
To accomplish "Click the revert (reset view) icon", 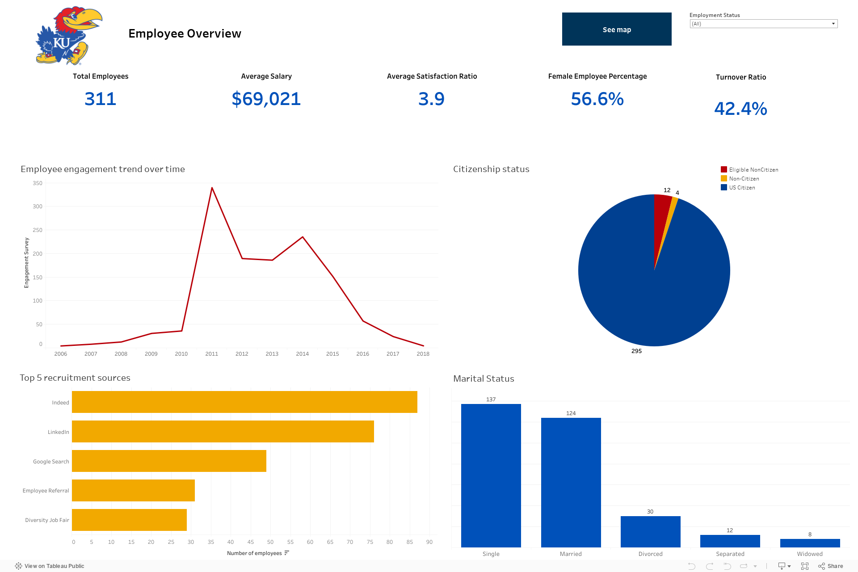I will [728, 566].
